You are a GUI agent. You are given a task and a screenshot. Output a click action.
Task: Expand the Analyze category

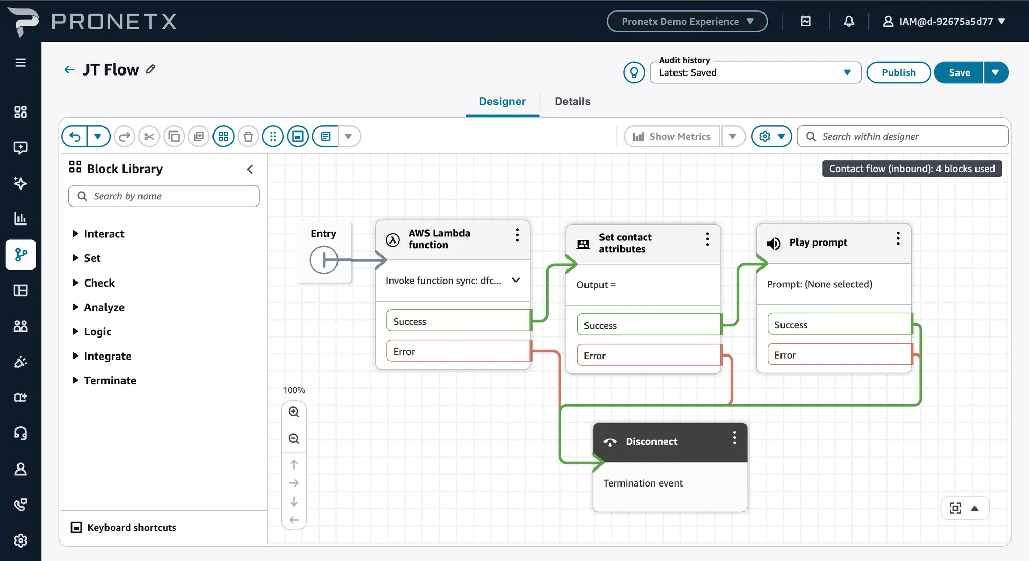99,307
